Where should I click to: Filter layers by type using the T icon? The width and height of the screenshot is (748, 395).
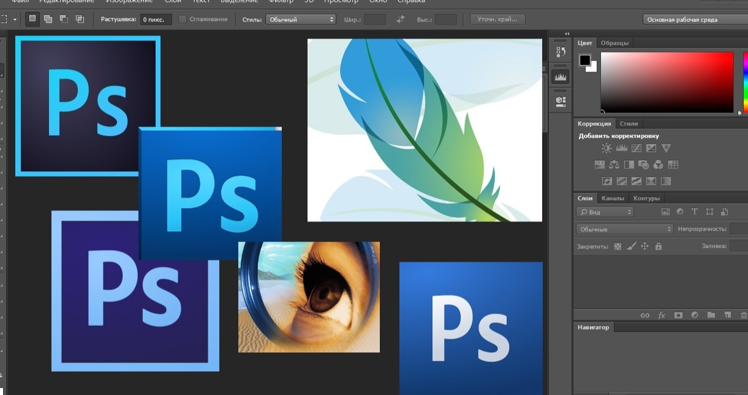click(x=695, y=212)
